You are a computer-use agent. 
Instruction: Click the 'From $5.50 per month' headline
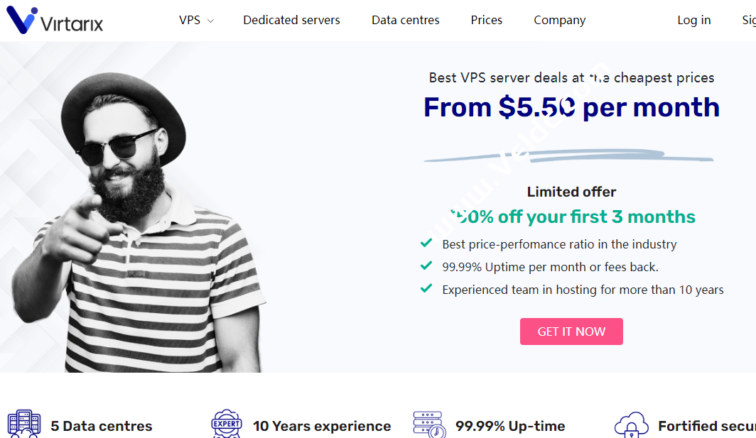tap(571, 107)
